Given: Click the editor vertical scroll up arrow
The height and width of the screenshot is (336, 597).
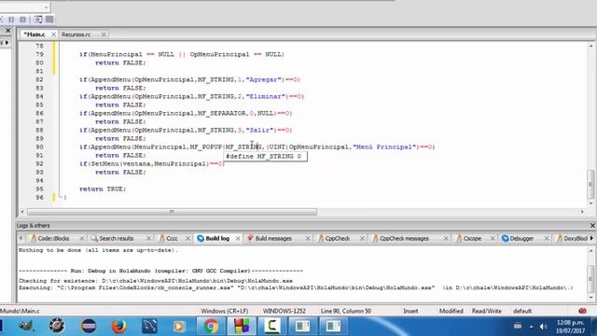Looking at the screenshot, I should [590, 46].
